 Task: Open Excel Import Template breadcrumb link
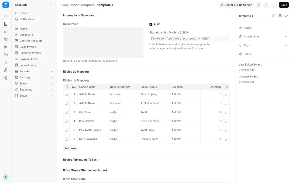pyautogui.click(x=78, y=5)
